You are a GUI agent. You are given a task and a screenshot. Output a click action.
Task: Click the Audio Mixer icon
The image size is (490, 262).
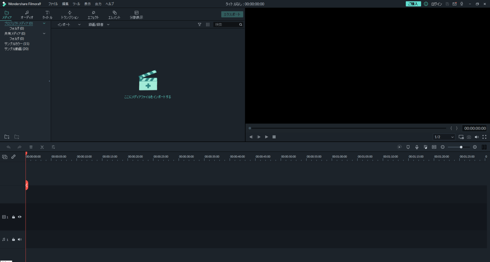tap(425, 147)
